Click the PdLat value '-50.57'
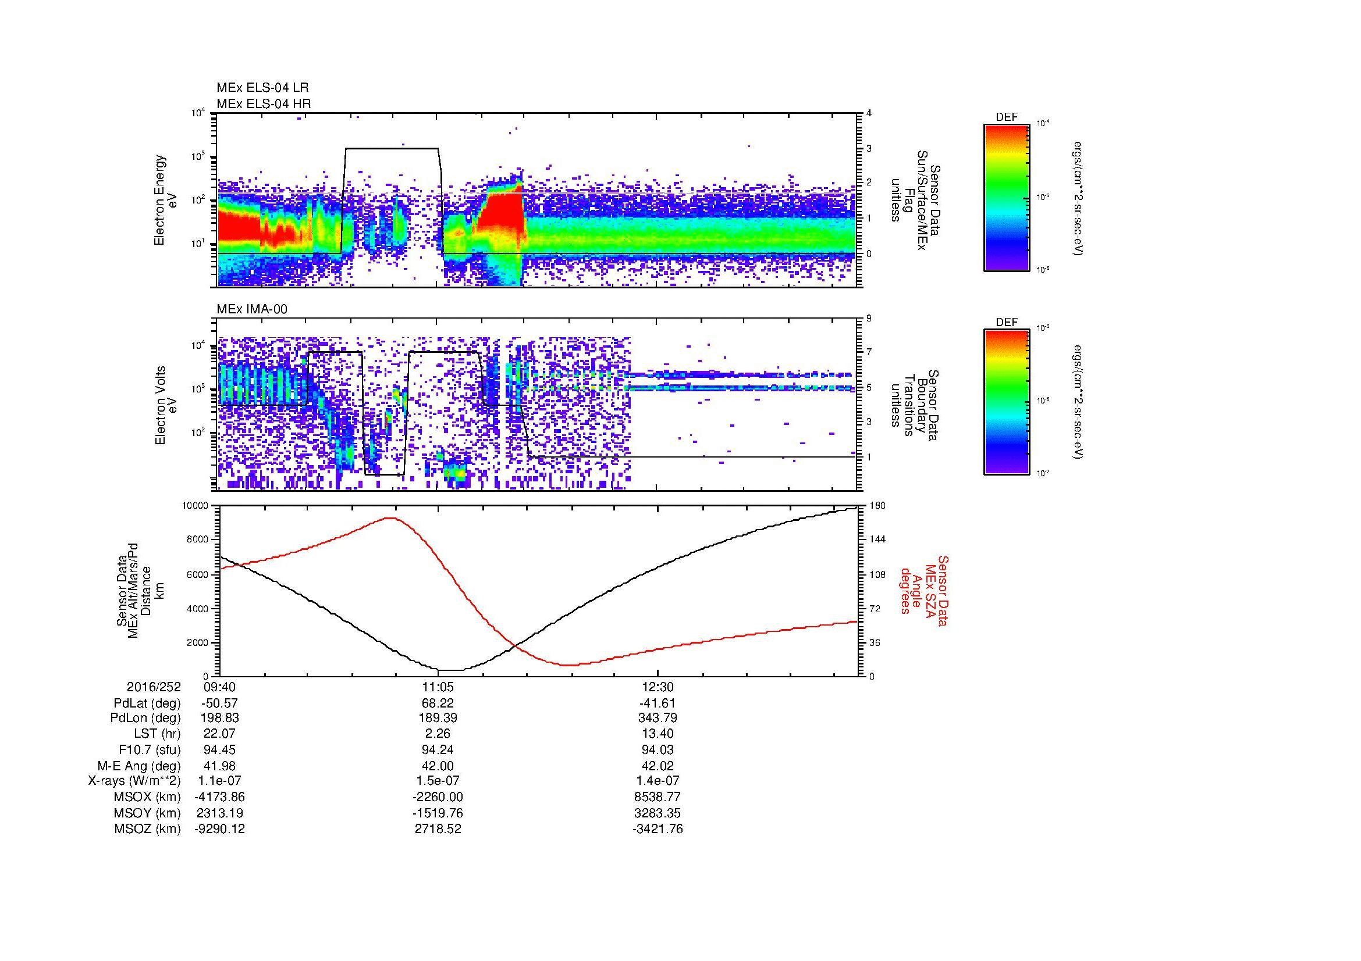Image resolution: width=1361 pixels, height=961 pixels. (x=220, y=703)
